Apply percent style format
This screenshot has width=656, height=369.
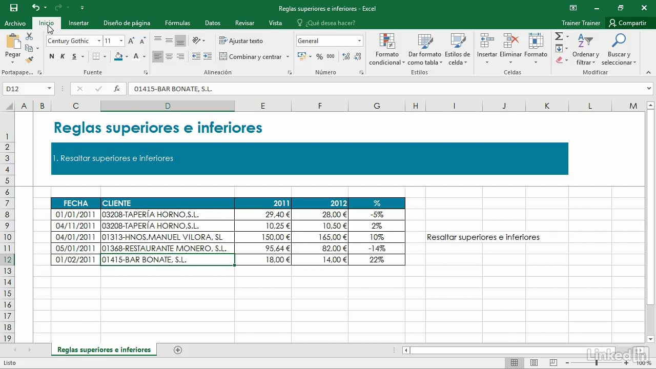tap(319, 56)
